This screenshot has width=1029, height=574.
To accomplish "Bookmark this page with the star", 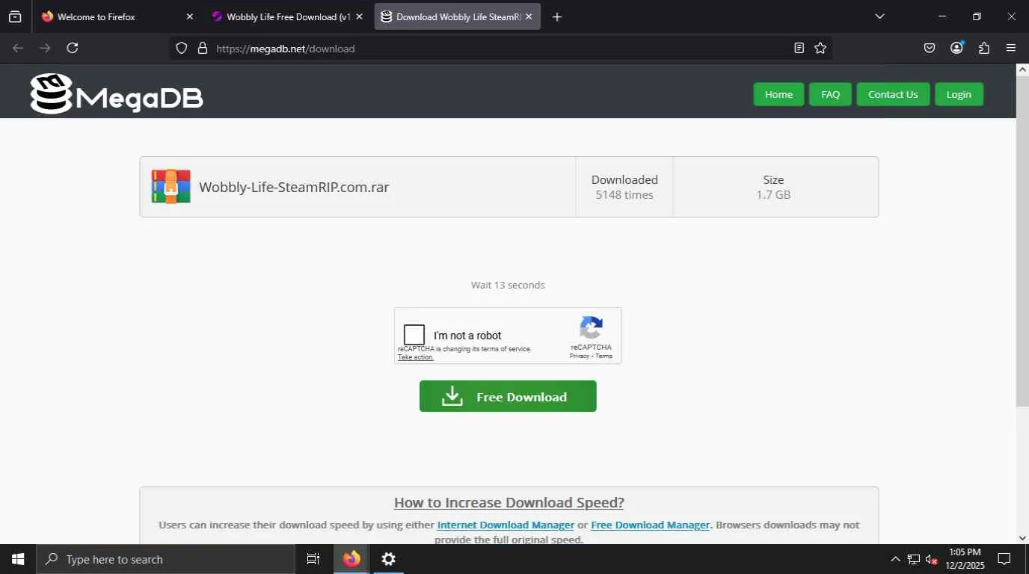I will [x=820, y=48].
